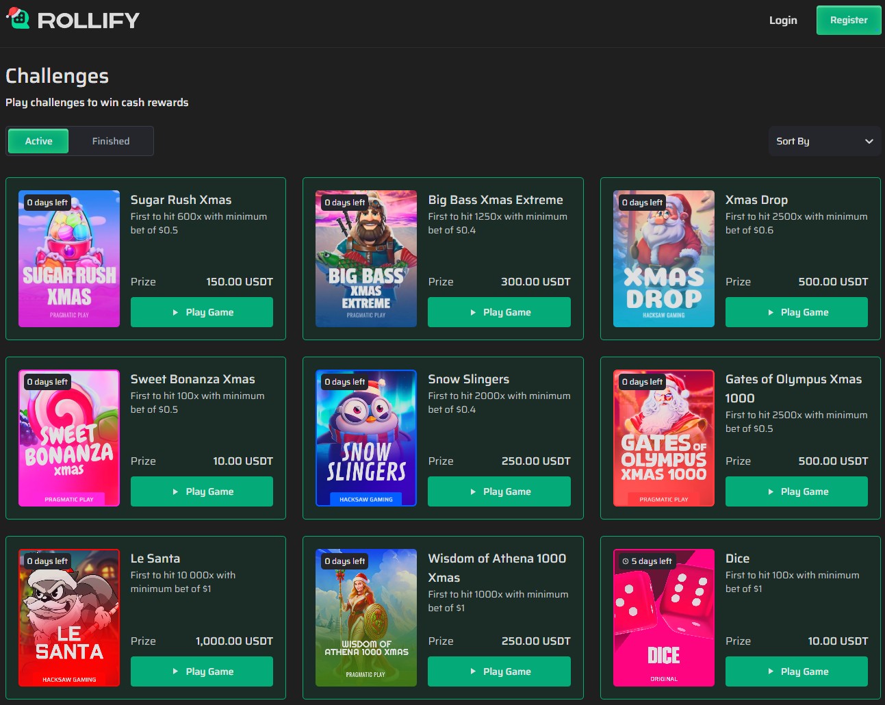
Task: Open the Xmas Drop game thumbnail
Action: tap(664, 259)
